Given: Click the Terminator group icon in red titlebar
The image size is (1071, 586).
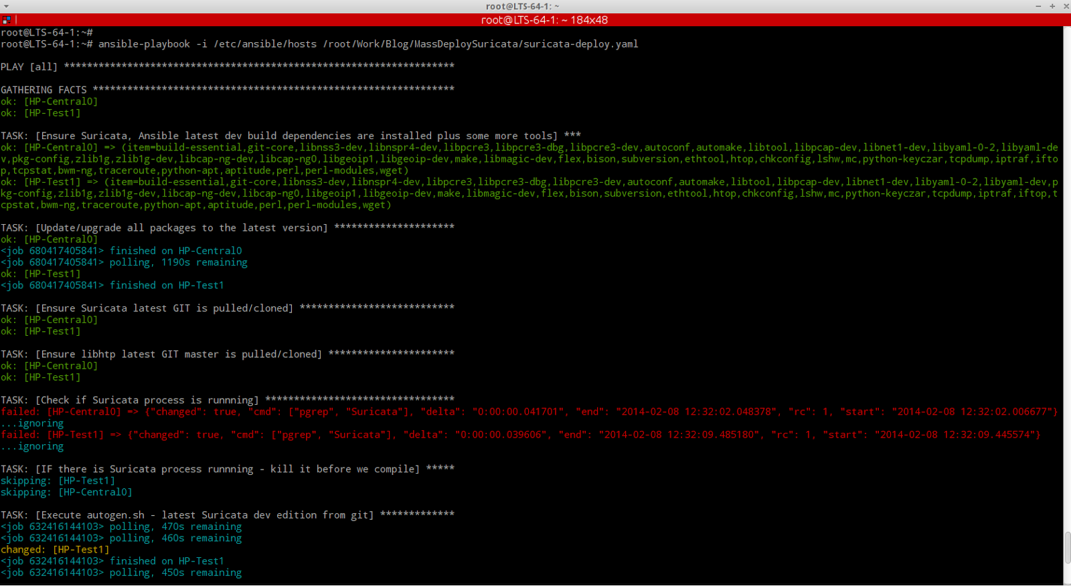Looking at the screenshot, I should [7, 20].
